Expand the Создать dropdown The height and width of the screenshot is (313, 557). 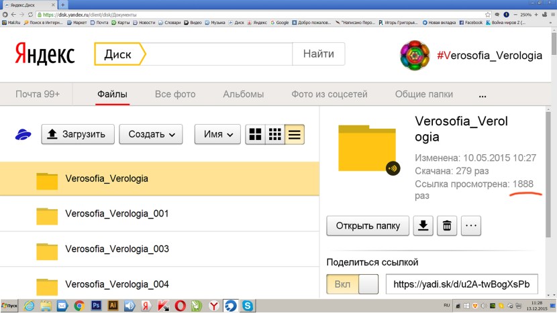coord(151,135)
